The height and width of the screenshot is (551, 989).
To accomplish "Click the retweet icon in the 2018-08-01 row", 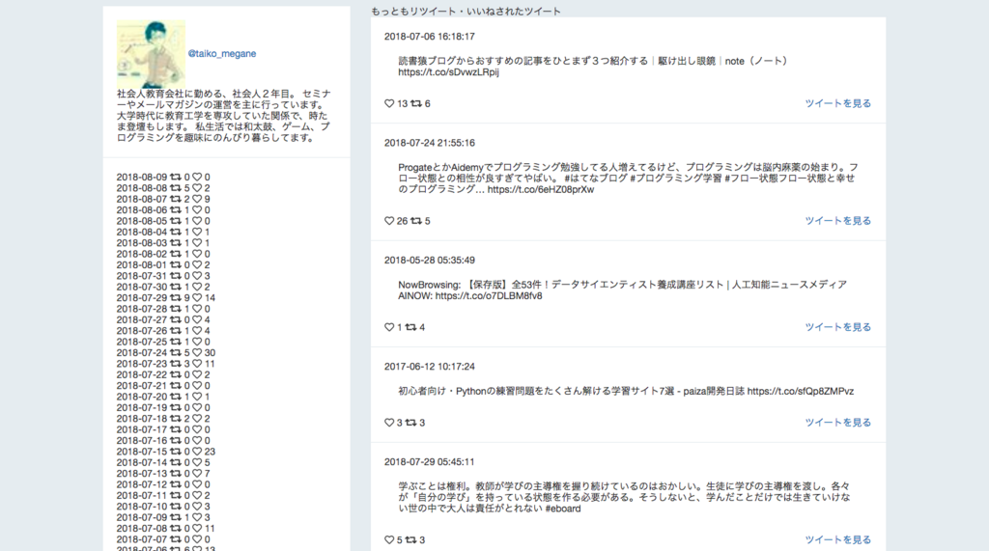I will 176,264.
